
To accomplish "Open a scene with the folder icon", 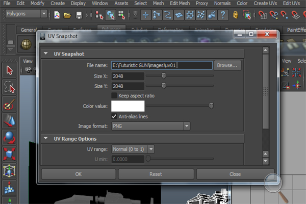I will click(67, 15).
